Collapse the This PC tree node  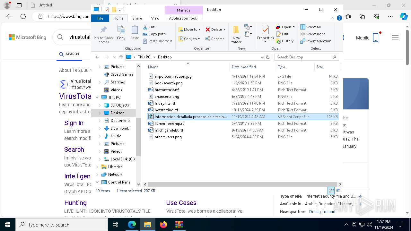(x=97, y=98)
